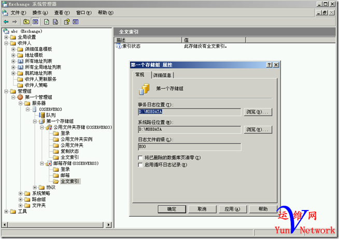The height and width of the screenshot is (239, 339).
Task: Collapse the 管理组 node
Action: pyautogui.click(x=6, y=91)
